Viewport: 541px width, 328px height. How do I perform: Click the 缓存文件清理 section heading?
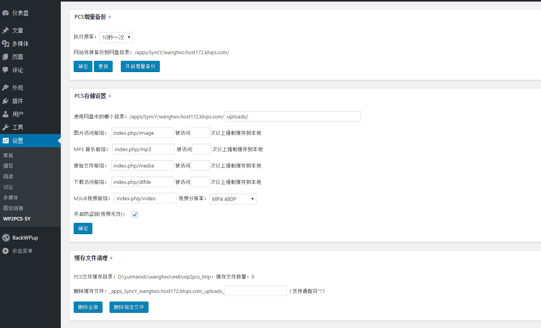pyautogui.click(x=91, y=258)
